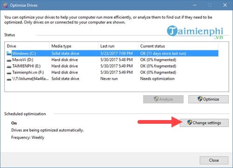Click 'Solid state drive' in the Volume row
233x168 pixels.
coord(65,79)
